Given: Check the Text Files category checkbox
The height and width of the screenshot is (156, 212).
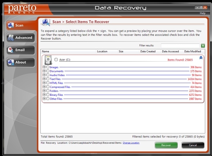Looking at the screenshot, I should 48,79.
